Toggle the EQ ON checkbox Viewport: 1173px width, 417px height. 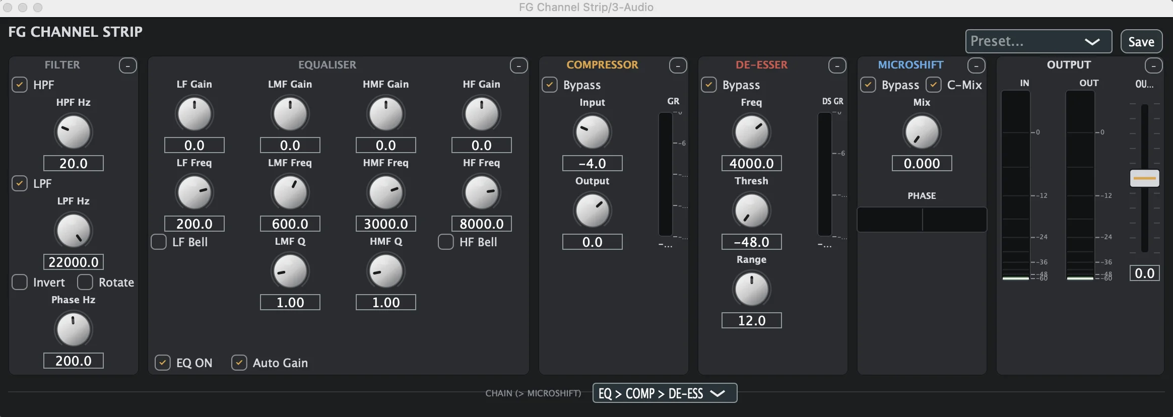click(163, 363)
